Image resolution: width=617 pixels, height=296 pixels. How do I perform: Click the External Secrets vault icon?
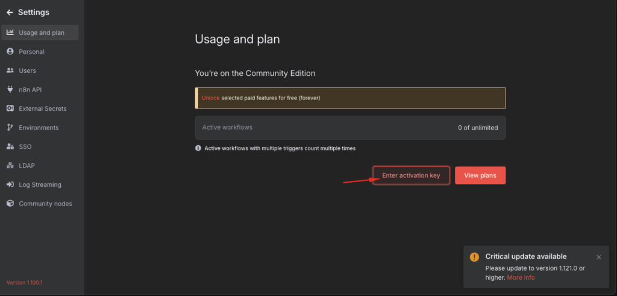[10, 109]
